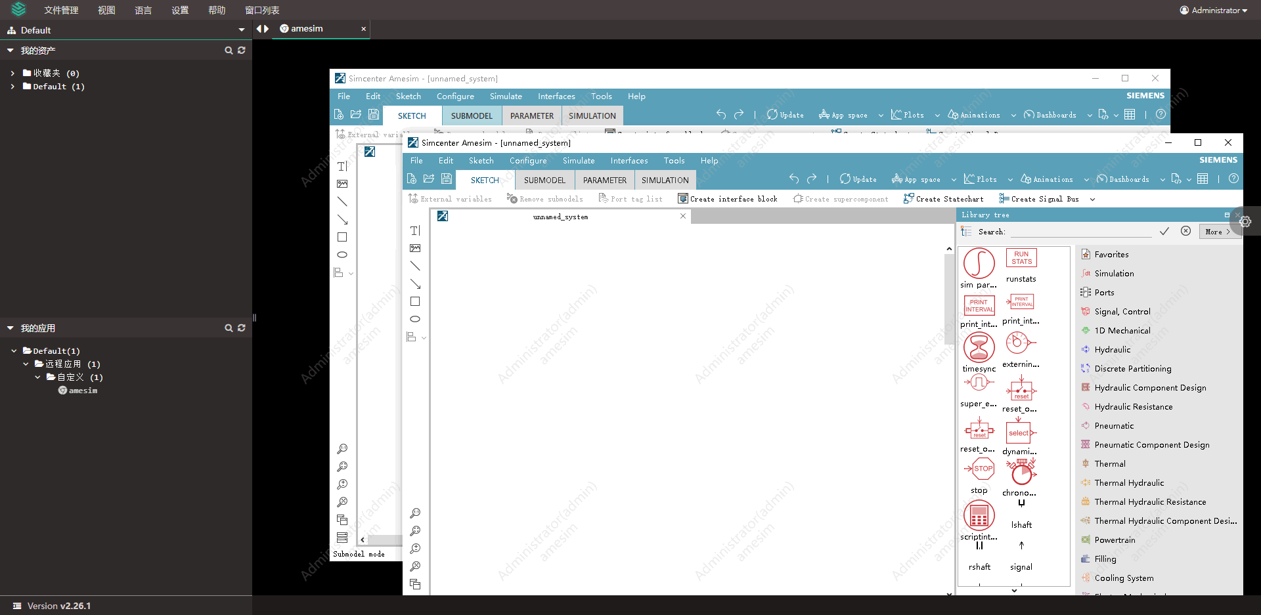Open the amesim application in tree
Viewport: 1261px width, 615px height.
tap(77, 391)
